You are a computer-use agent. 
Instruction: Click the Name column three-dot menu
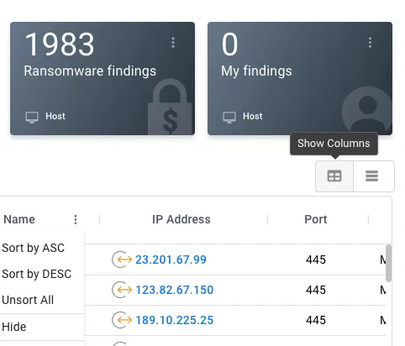point(76,219)
